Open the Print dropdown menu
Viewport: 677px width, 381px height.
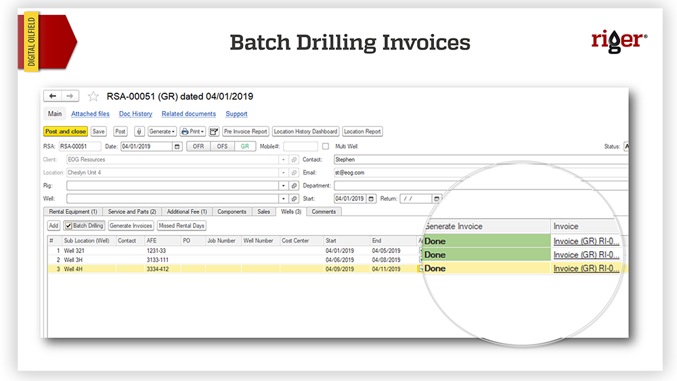coord(192,131)
